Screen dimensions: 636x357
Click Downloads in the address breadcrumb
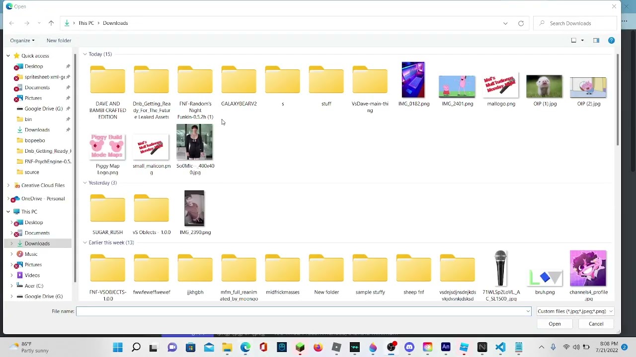115,23
